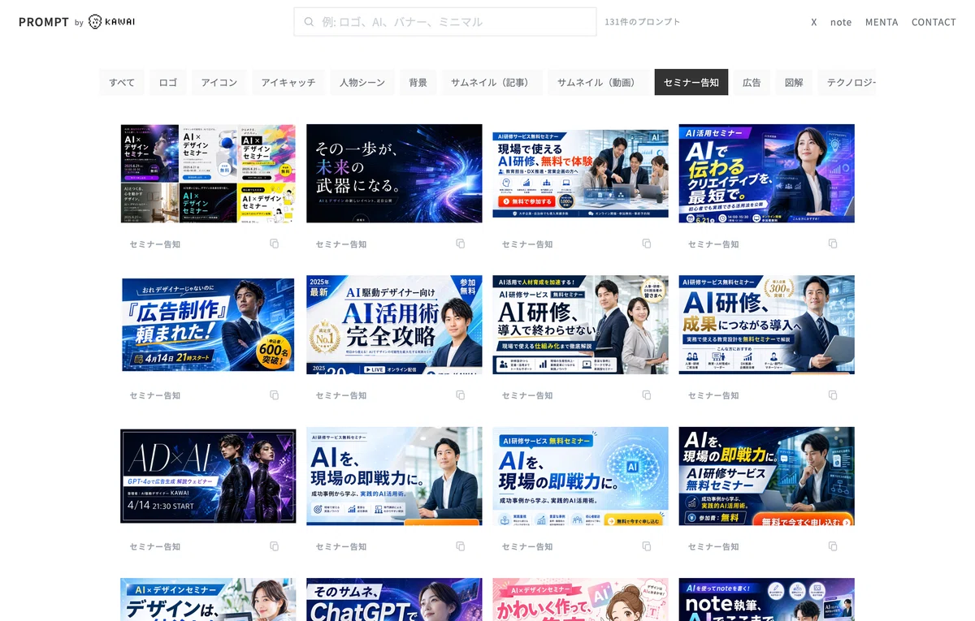Copy prompt for the AI研修、成果につながる導入へ card
The height and width of the screenshot is (621, 975).
coord(832,395)
